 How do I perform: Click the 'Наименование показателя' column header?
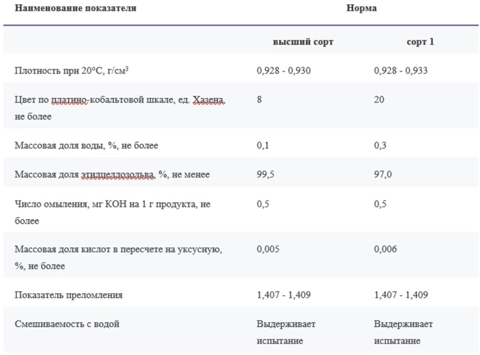pyautogui.click(x=76, y=8)
